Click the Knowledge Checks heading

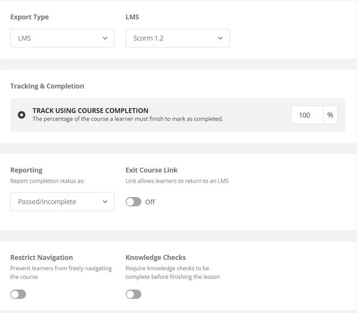point(156,258)
